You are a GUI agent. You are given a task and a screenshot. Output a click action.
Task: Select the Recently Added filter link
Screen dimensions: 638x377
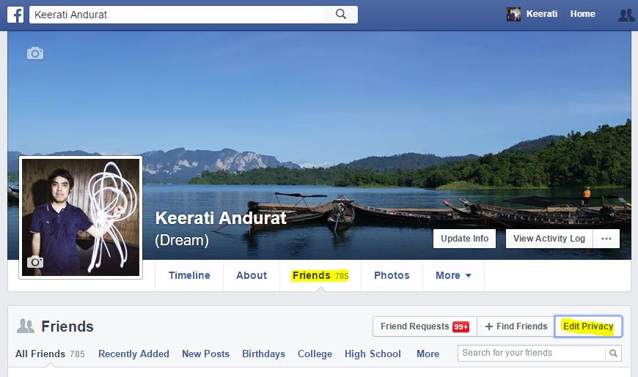tap(133, 354)
